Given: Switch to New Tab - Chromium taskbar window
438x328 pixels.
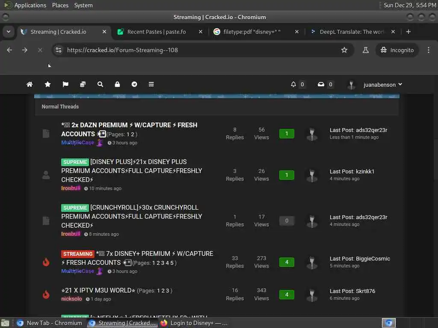Looking at the screenshot, I should pos(50,323).
